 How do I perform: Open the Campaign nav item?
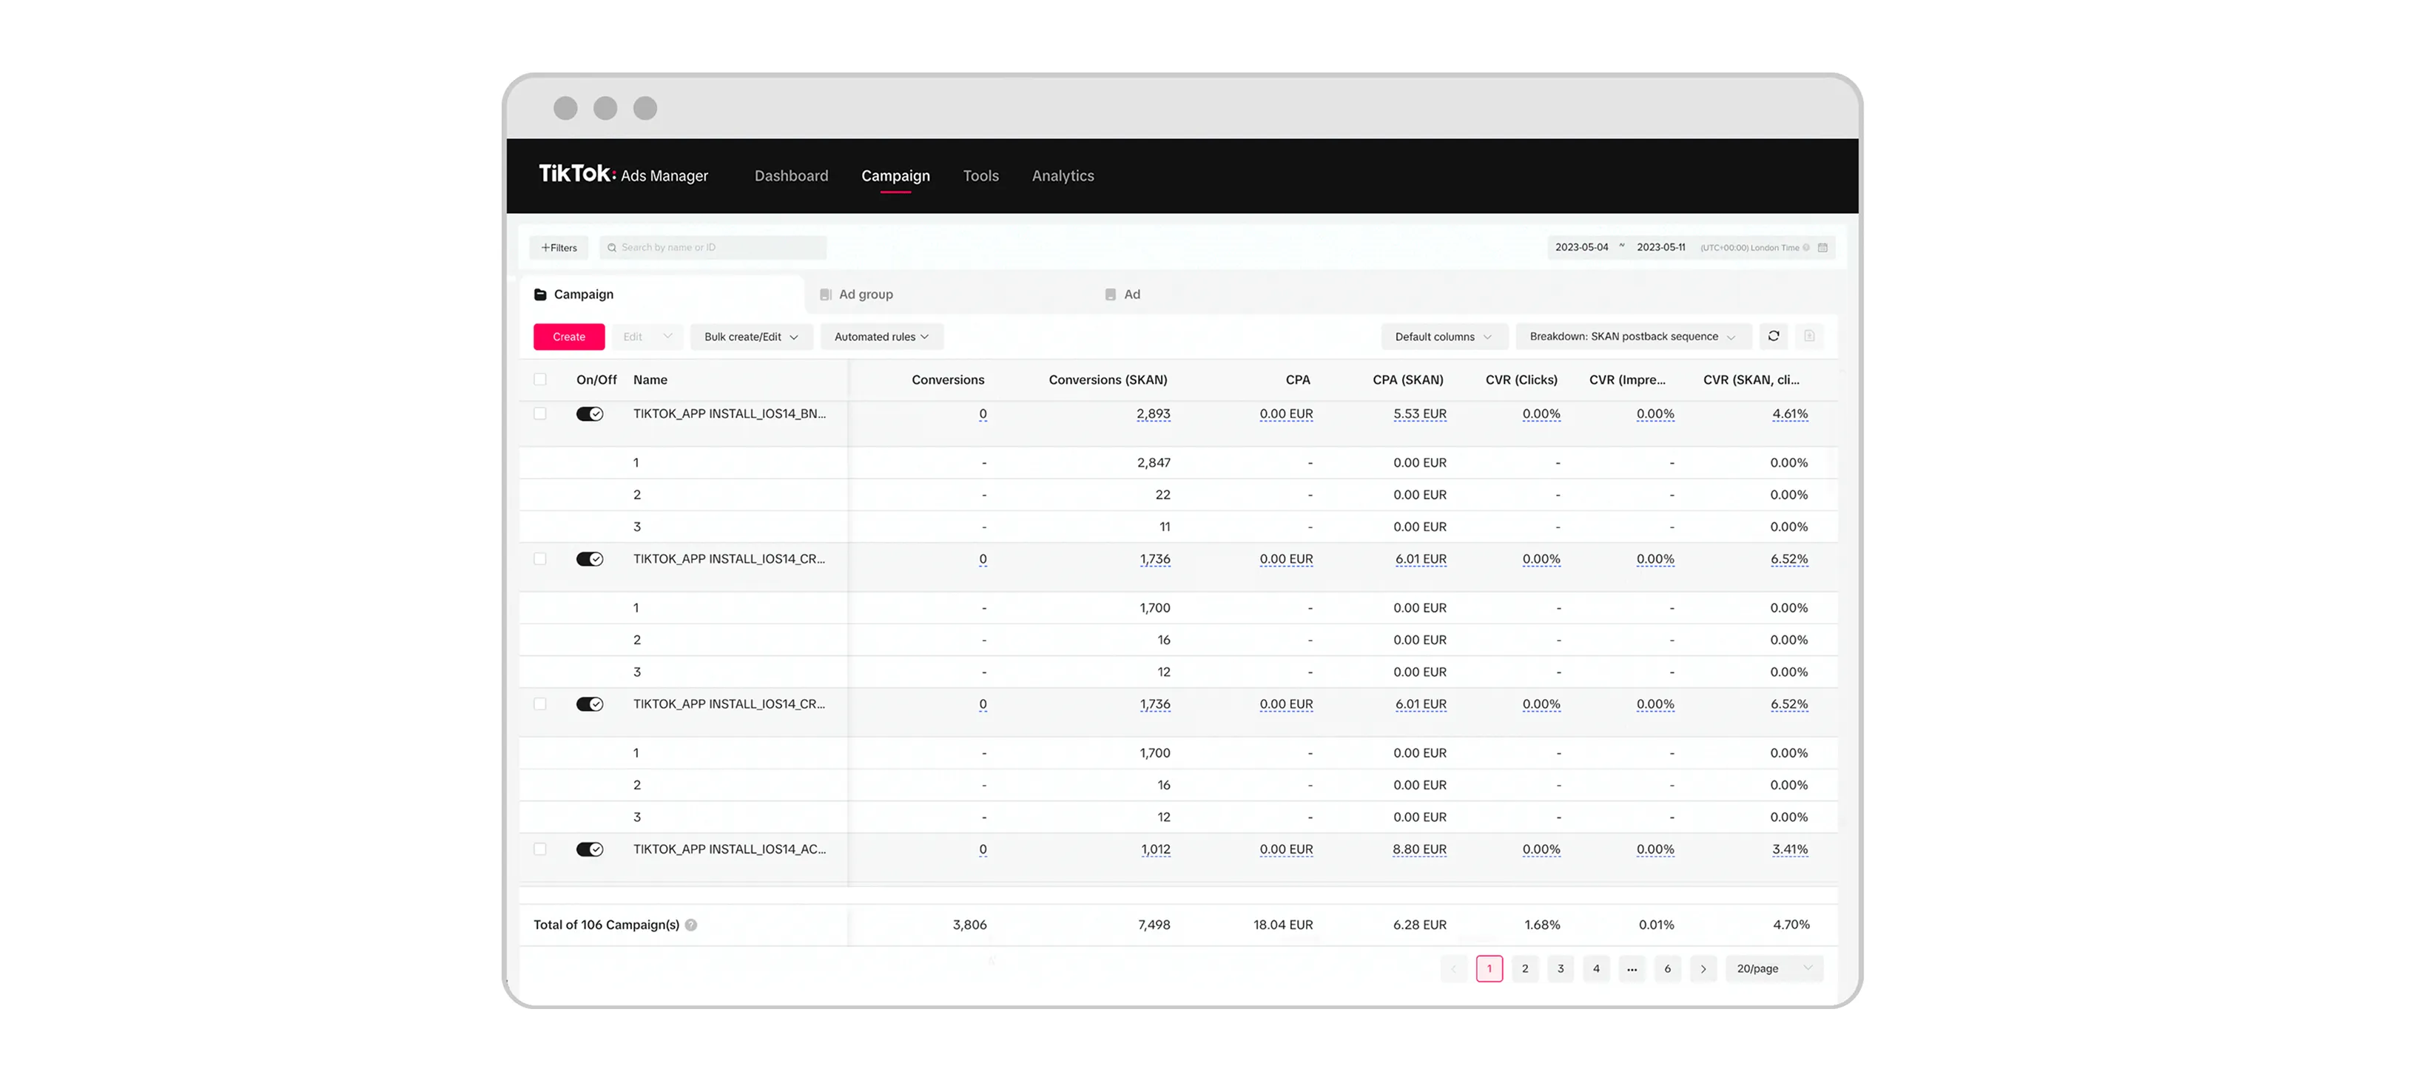click(x=895, y=176)
